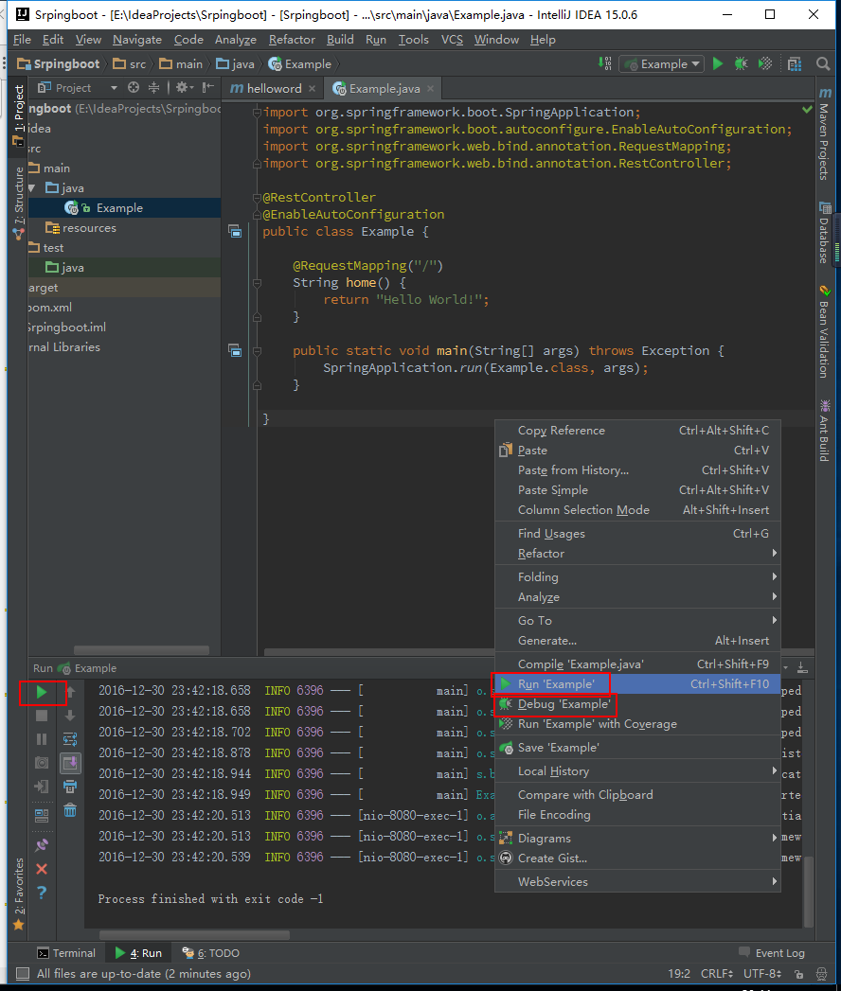Image resolution: width=841 pixels, height=991 pixels.
Task: Open the Maven Projects side panel
Action: click(x=824, y=134)
